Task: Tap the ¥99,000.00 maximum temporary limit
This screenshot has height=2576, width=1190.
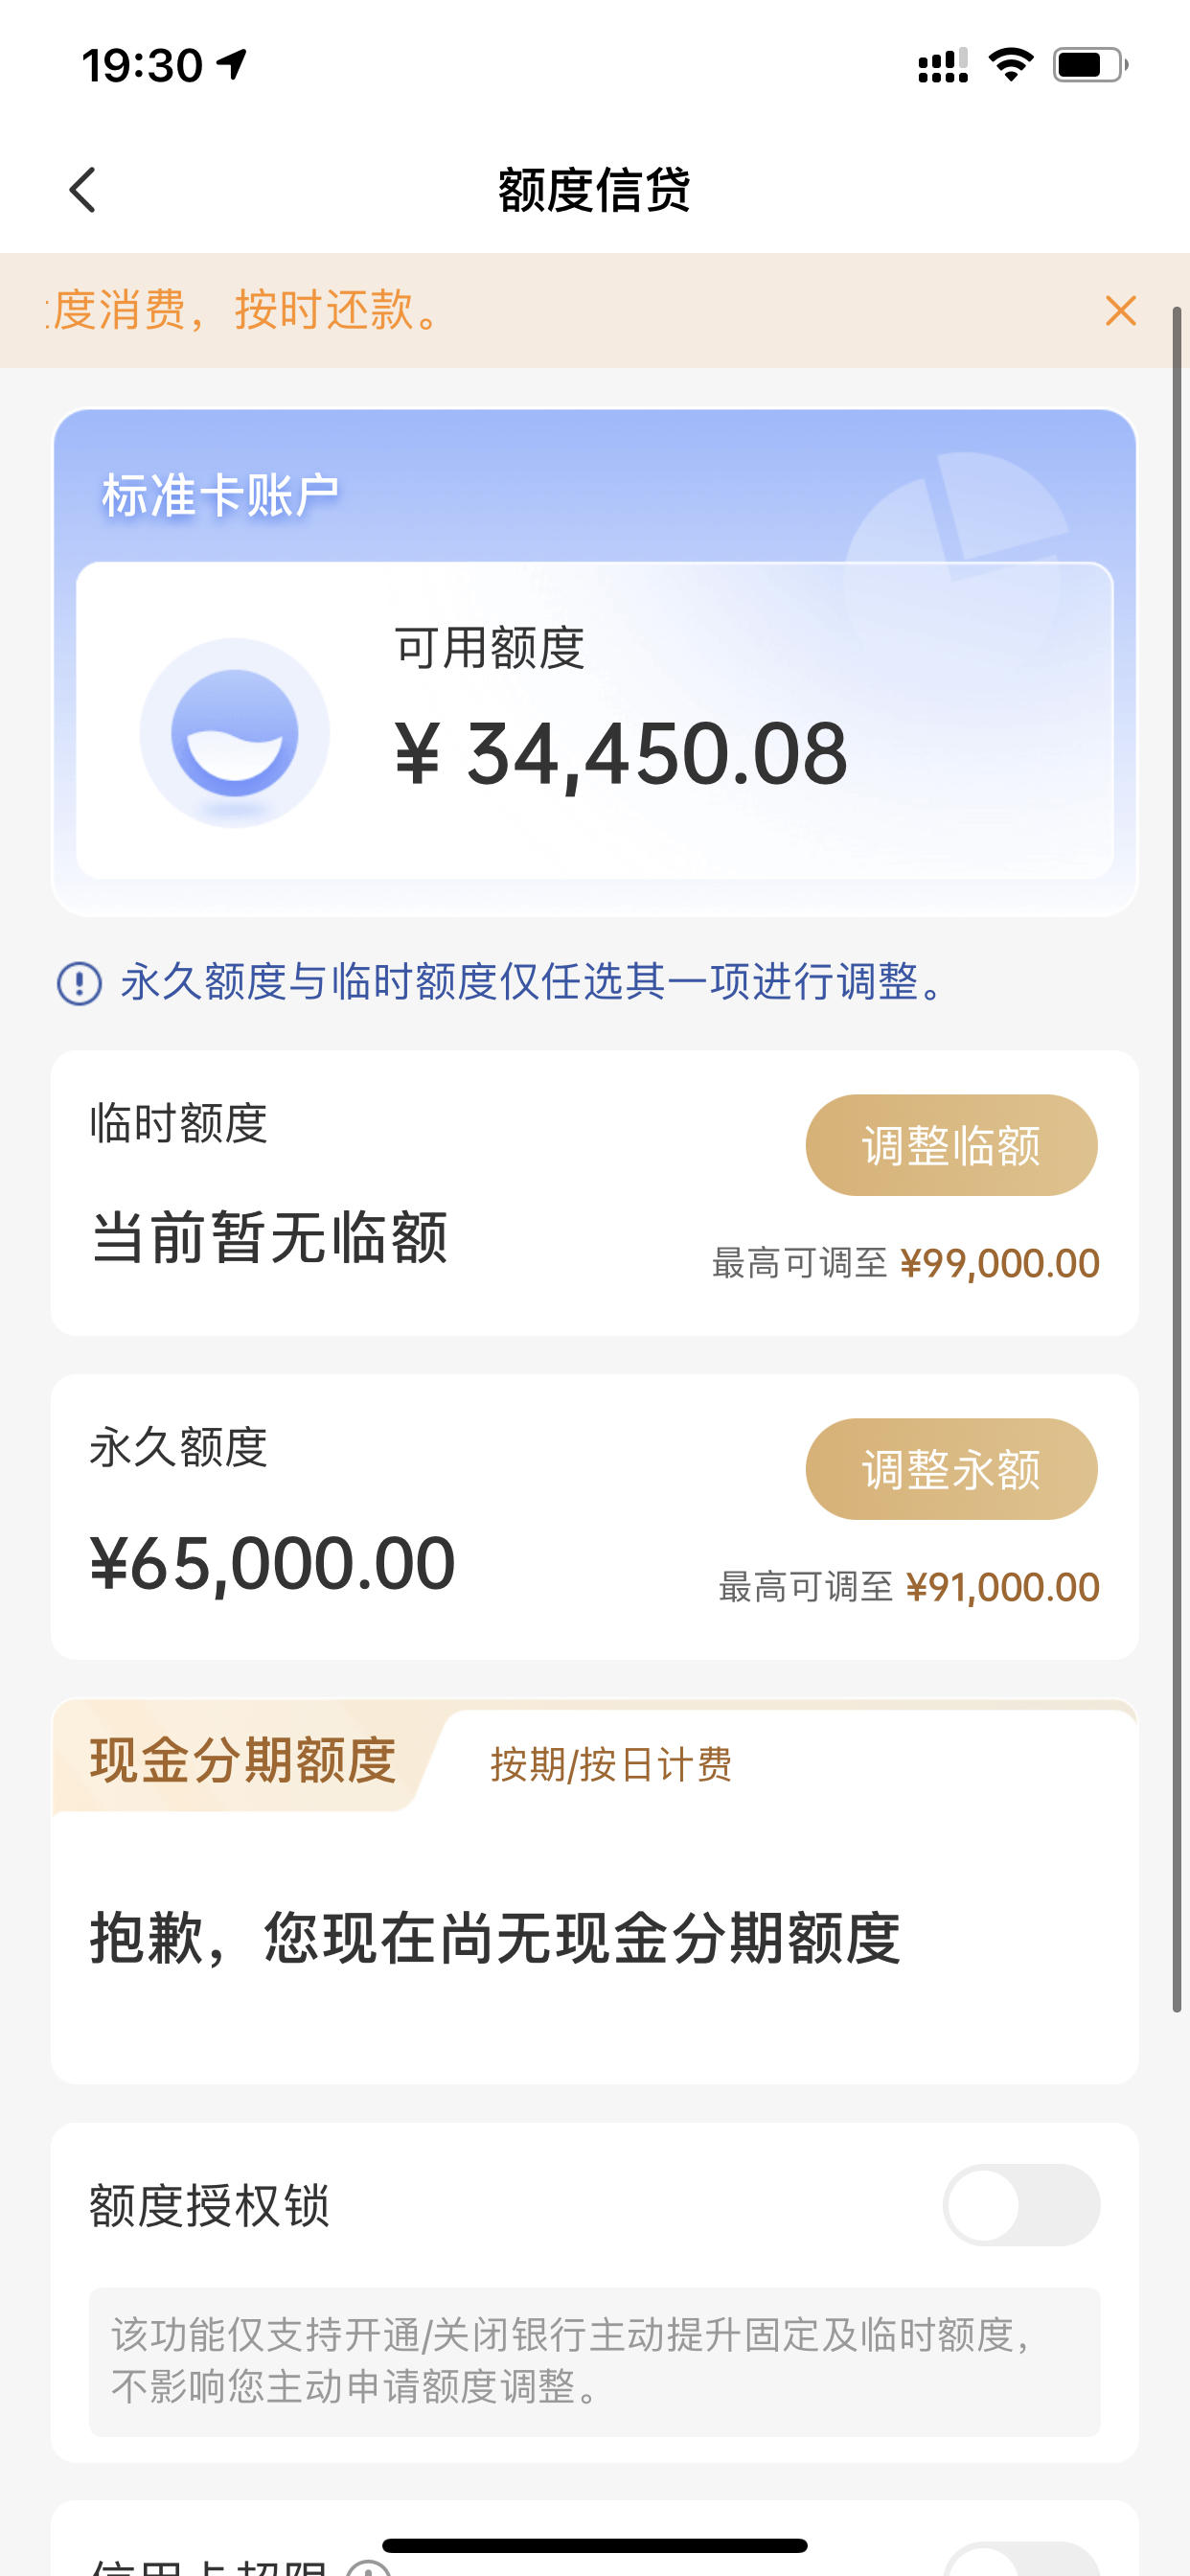Action: [1000, 1263]
